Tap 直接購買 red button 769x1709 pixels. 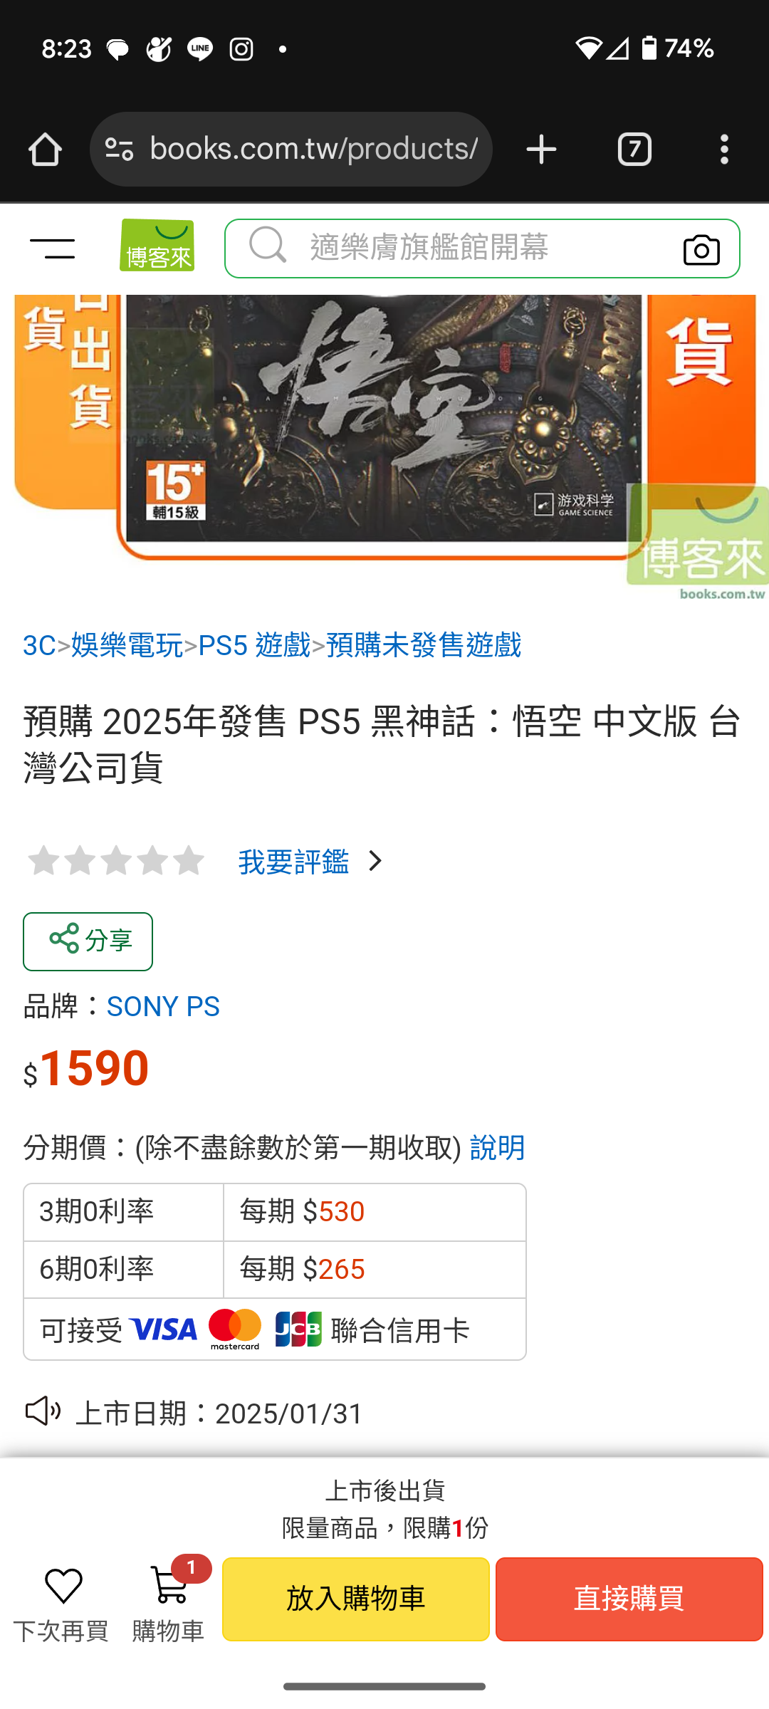629,1599
